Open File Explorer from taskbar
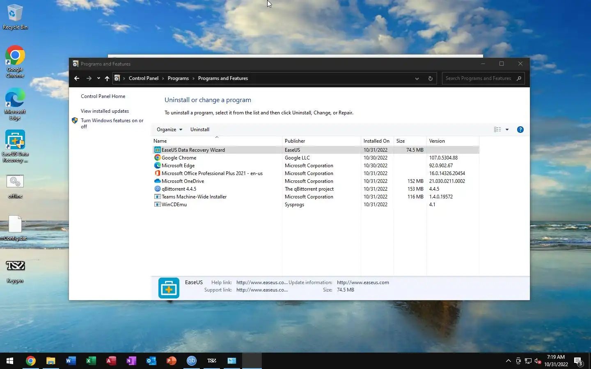This screenshot has width=591, height=369. [50, 361]
